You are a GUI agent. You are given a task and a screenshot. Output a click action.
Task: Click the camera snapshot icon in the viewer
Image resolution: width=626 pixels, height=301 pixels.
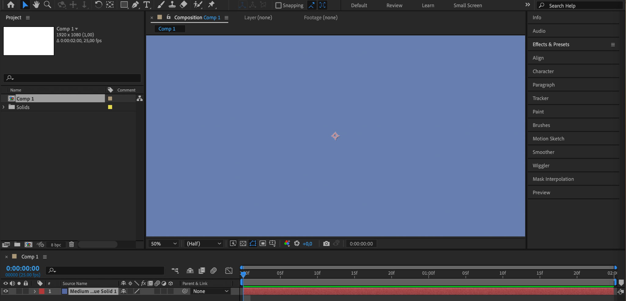click(x=326, y=243)
